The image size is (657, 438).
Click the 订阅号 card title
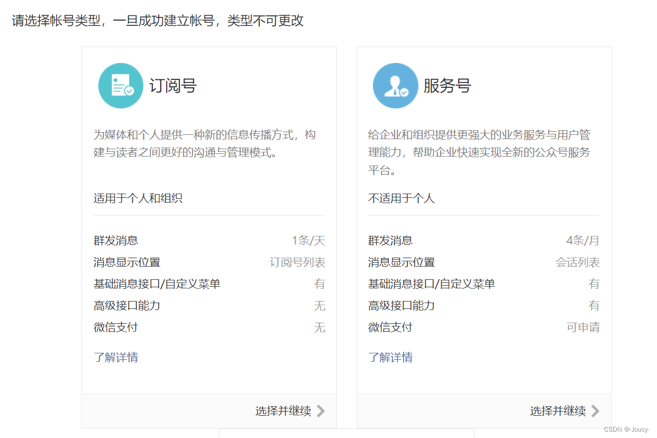pyautogui.click(x=173, y=86)
